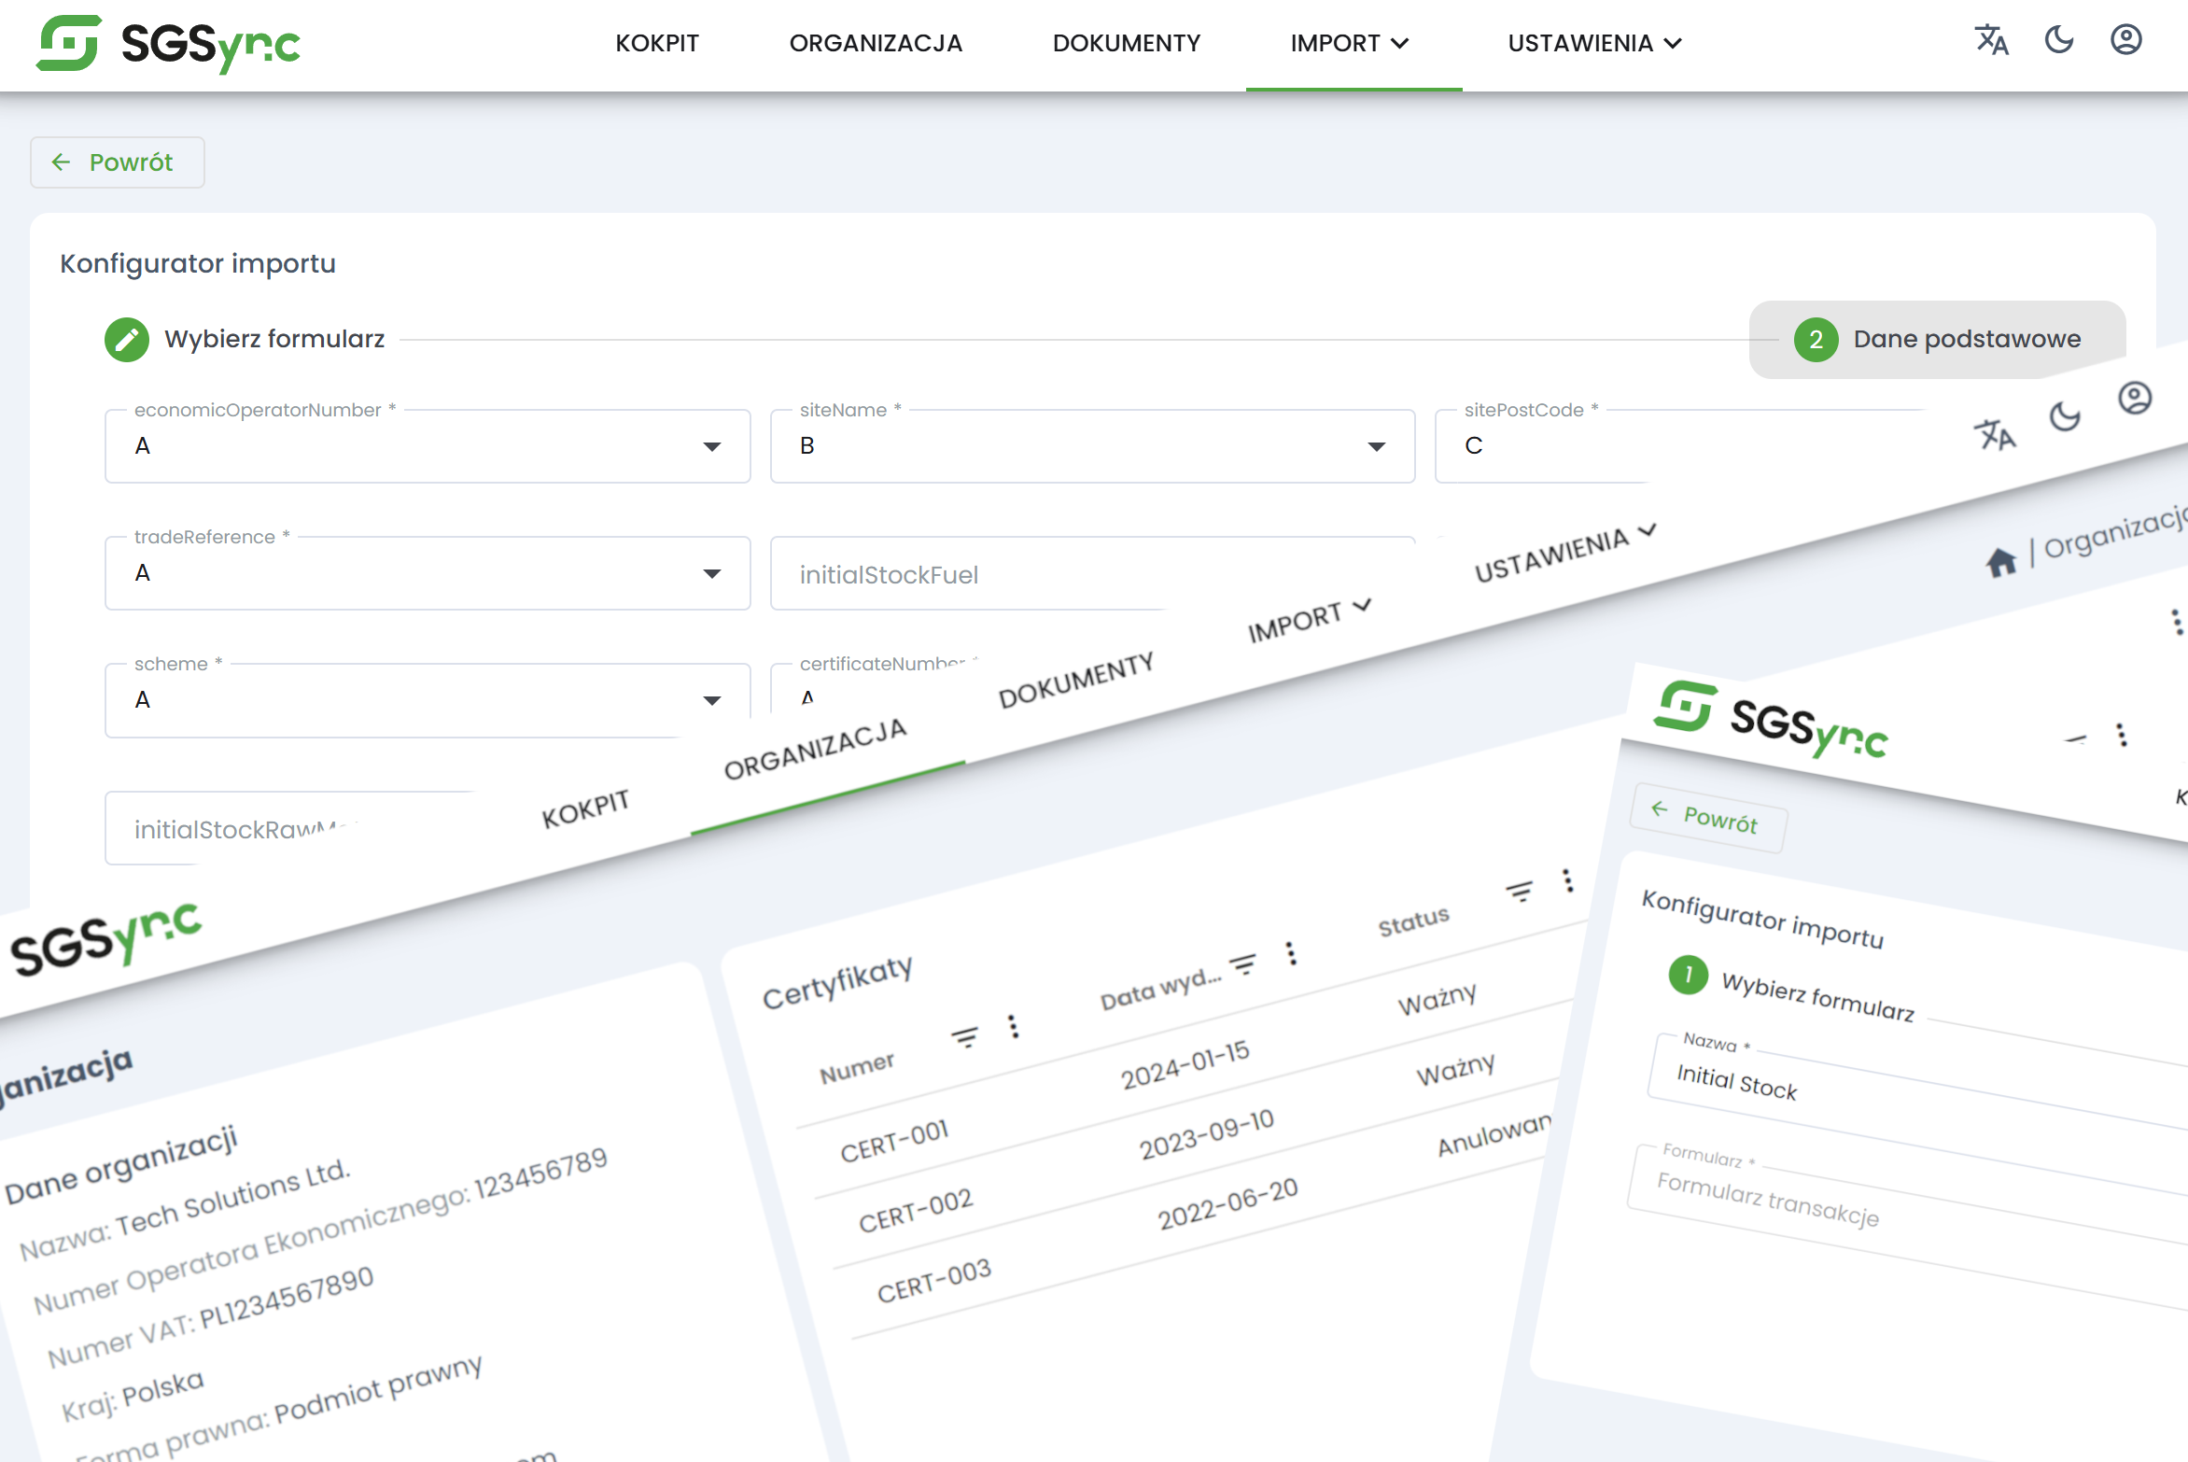Open the tradeReference dropdown

click(711, 574)
